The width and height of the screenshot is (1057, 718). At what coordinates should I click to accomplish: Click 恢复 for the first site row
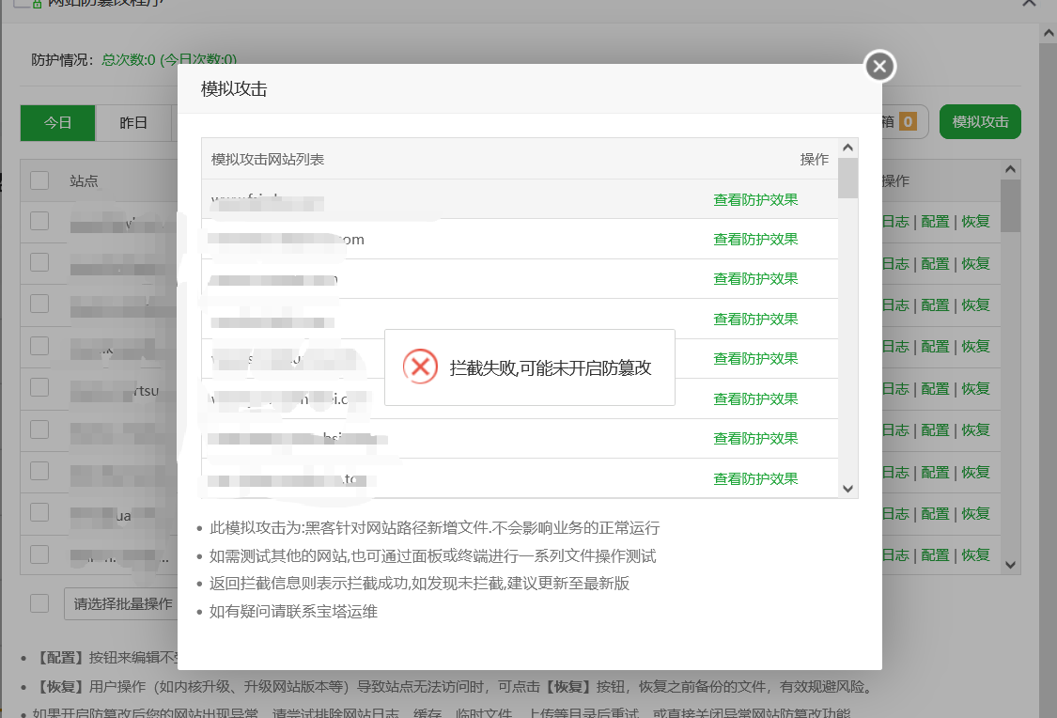coord(975,221)
